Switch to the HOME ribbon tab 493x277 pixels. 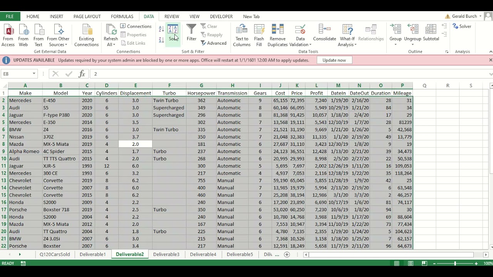pos(33,17)
